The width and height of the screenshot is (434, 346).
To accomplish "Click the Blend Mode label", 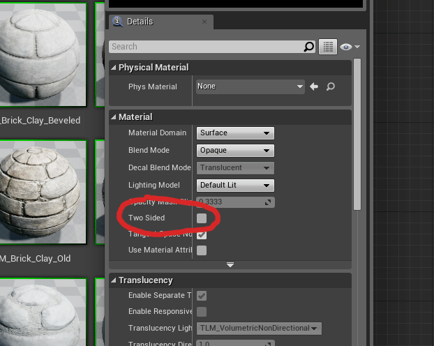I will (149, 150).
